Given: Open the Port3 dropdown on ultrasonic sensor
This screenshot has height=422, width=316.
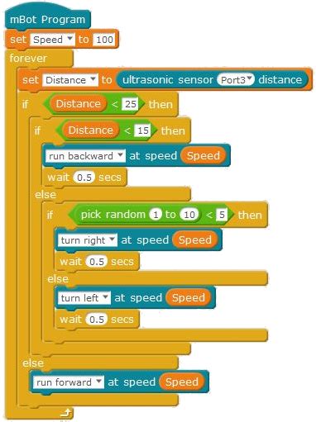Looking at the screenshot, I should point(235,80).
